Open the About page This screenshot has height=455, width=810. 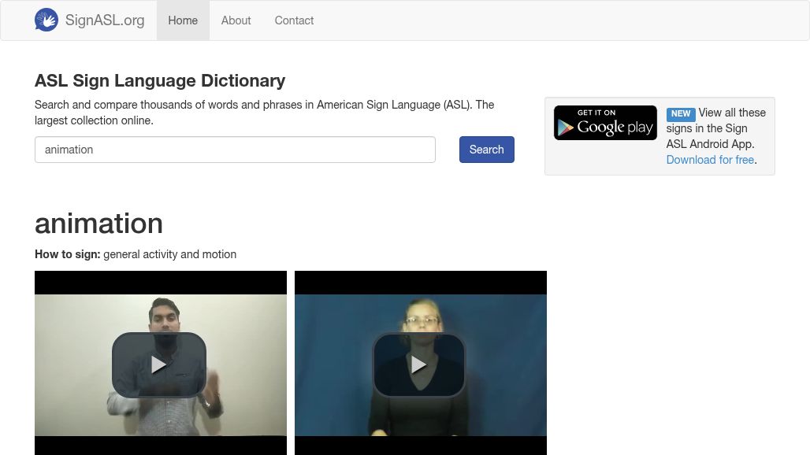pos(236,20)
